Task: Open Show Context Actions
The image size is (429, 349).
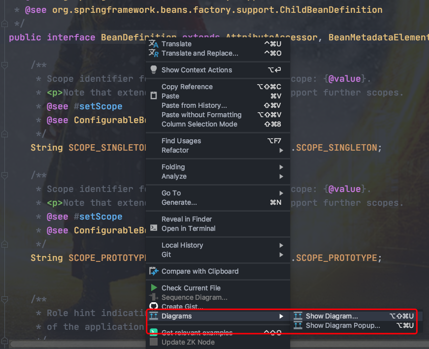Action: [218, 70]
